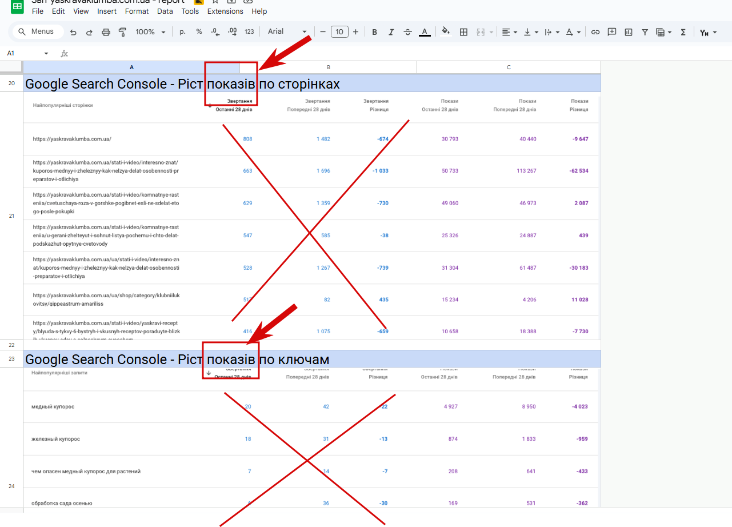Open the Tools menu
732x527 pixels.
coord(190,11)
